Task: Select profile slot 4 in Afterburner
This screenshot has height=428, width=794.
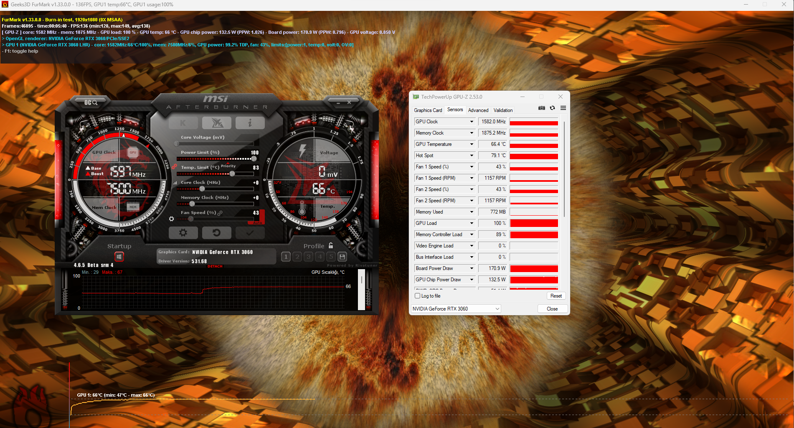Action: [x=320, y=257]
